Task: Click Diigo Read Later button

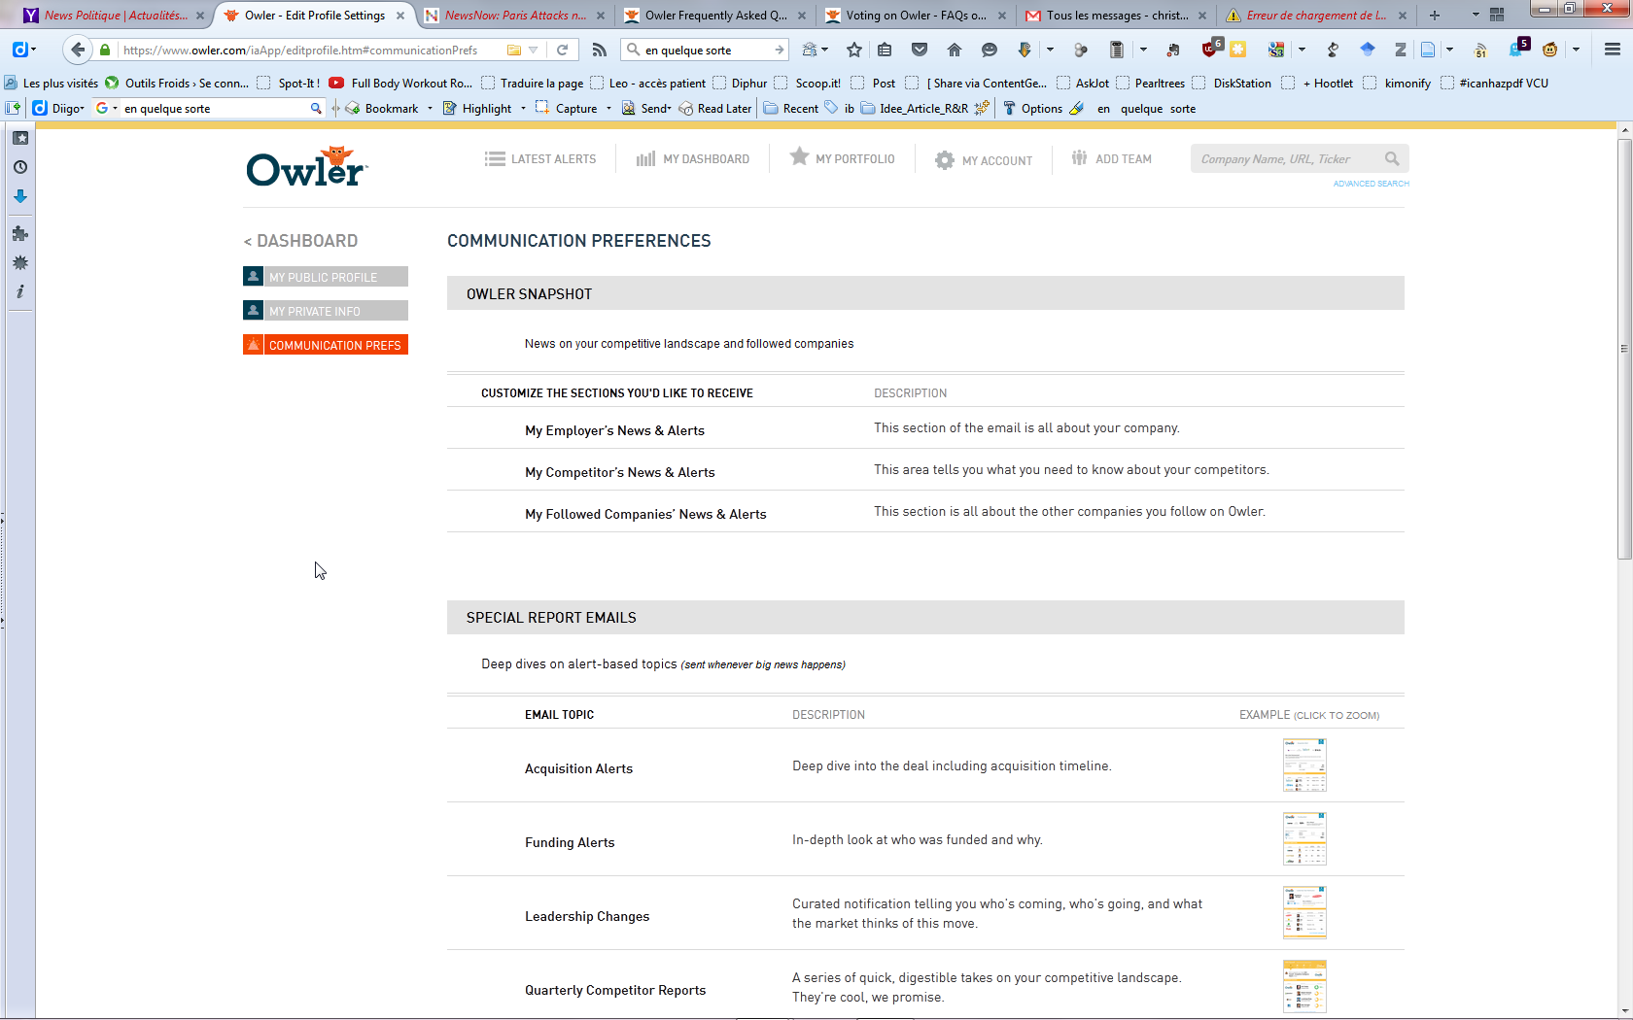Action: click(714, 109)
